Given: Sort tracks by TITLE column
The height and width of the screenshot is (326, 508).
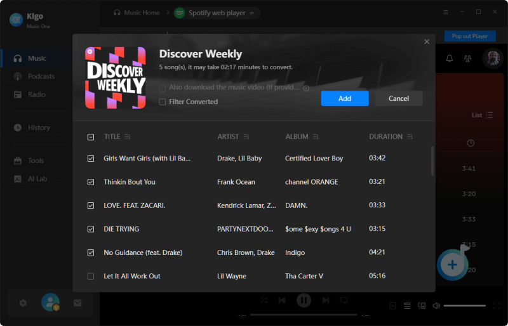Looking at the screenshot, I should click(128, 137).
